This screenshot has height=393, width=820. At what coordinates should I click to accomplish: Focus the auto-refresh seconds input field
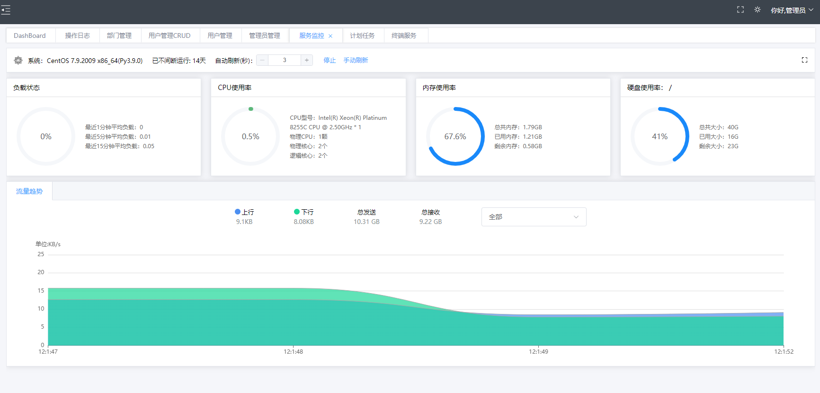285,60
